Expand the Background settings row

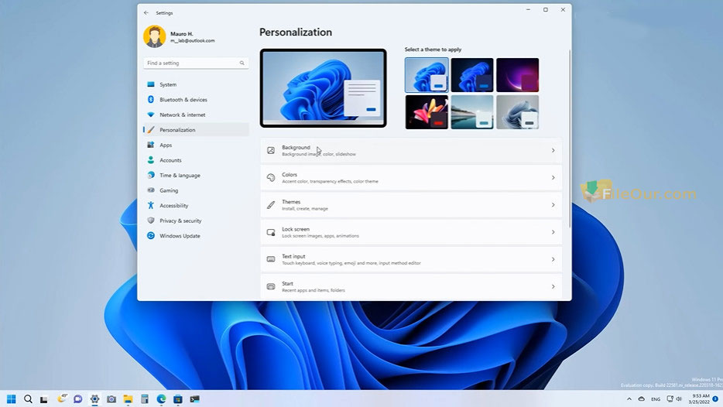411,150
